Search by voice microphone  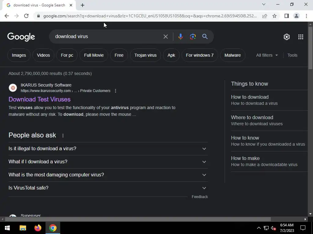coord(180,37)
